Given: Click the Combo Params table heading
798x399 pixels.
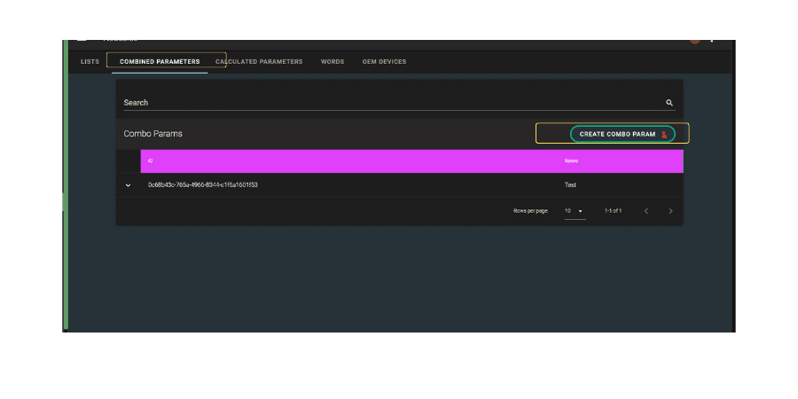Looking at the screenshot, I should (x=153, y=134).
